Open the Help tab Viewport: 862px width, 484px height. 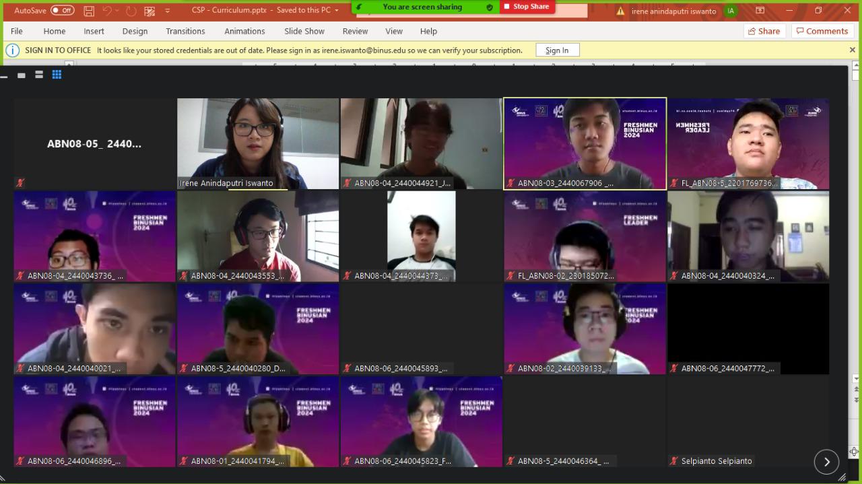point(428,31)
